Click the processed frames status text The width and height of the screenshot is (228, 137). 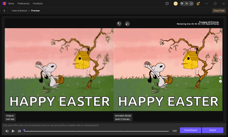pyautogui.click(x=209, y=22)
